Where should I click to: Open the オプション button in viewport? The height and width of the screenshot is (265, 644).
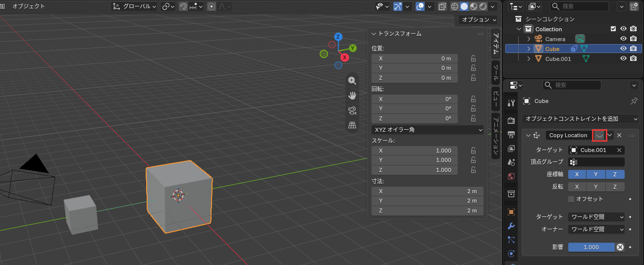pos(478,20)
